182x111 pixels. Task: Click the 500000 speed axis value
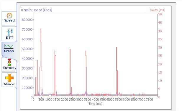pos(27,49)
